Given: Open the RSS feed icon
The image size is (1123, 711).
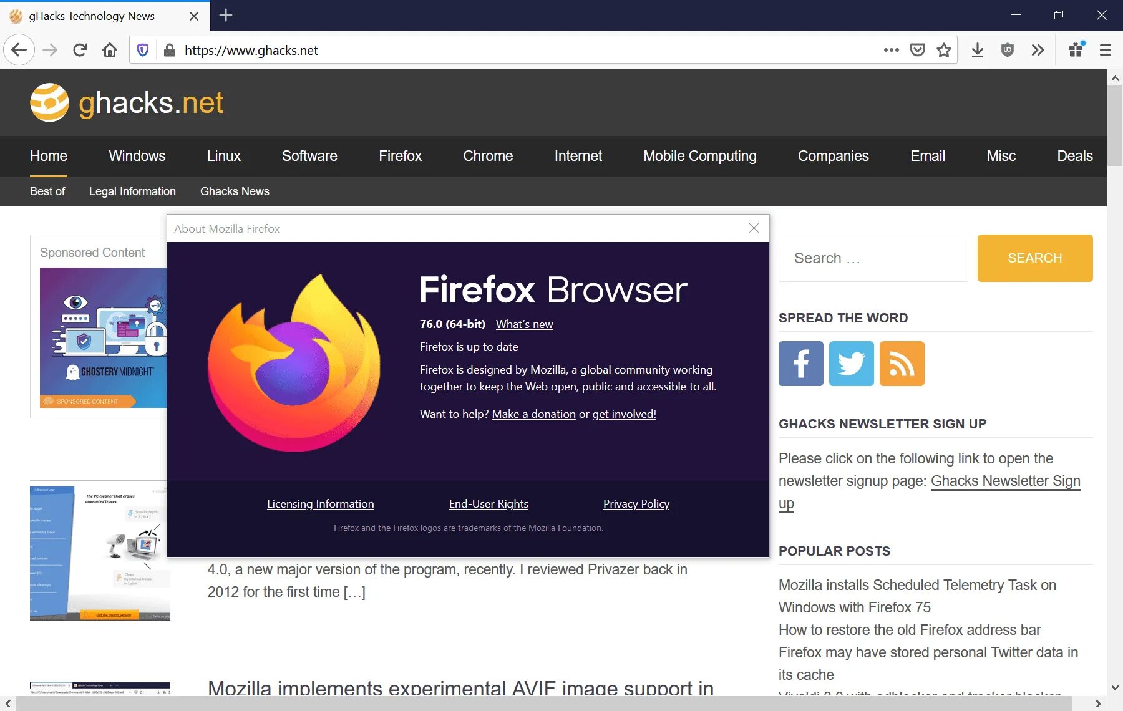Looking at the screenshot, I should point(902,364).
